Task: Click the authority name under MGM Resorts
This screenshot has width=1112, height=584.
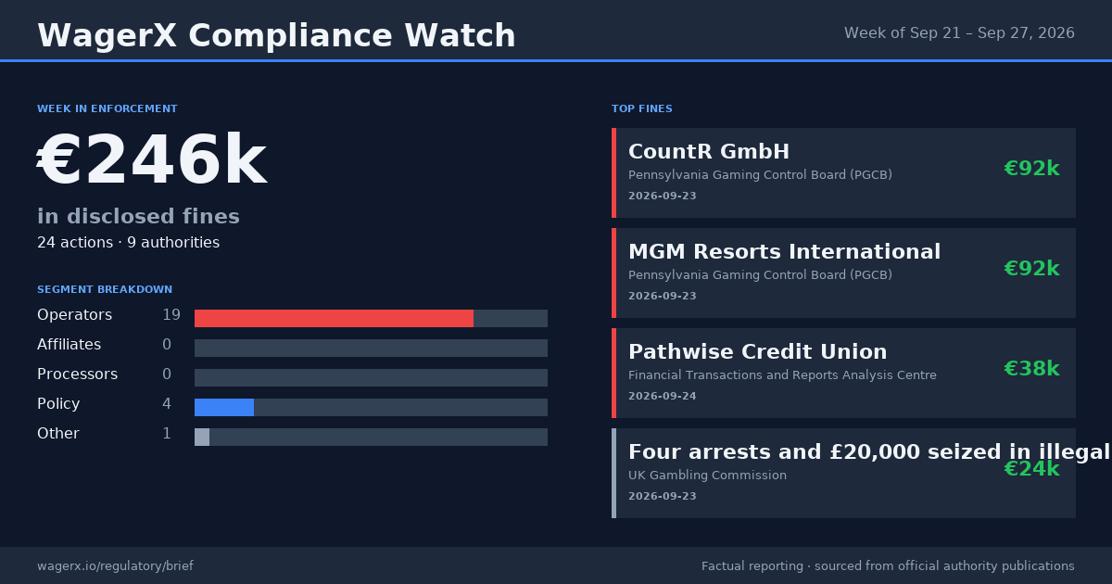Action: pos(760,275)
